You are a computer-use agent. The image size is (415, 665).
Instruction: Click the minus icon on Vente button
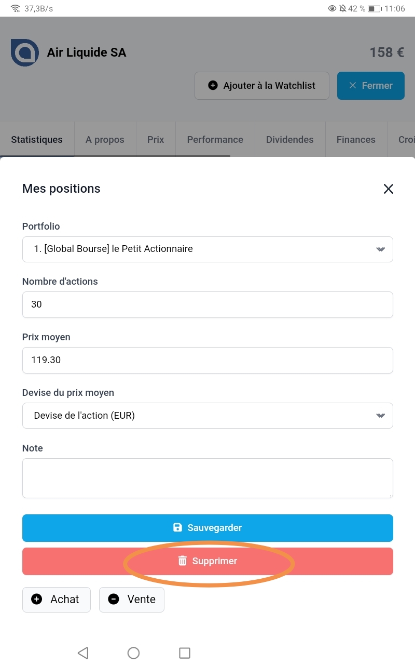click(x=114, y=600)
